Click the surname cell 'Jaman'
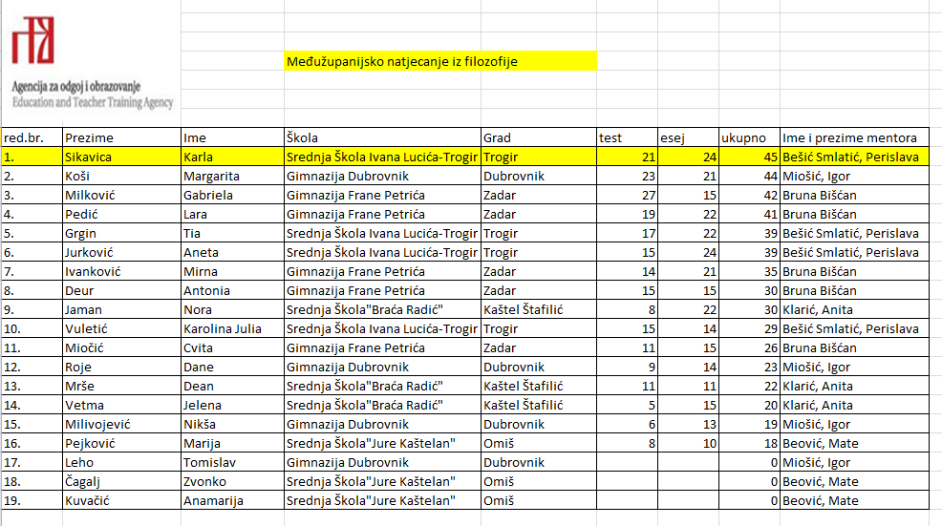The width and height of the screenshot is (942, 526). (121, 310)
